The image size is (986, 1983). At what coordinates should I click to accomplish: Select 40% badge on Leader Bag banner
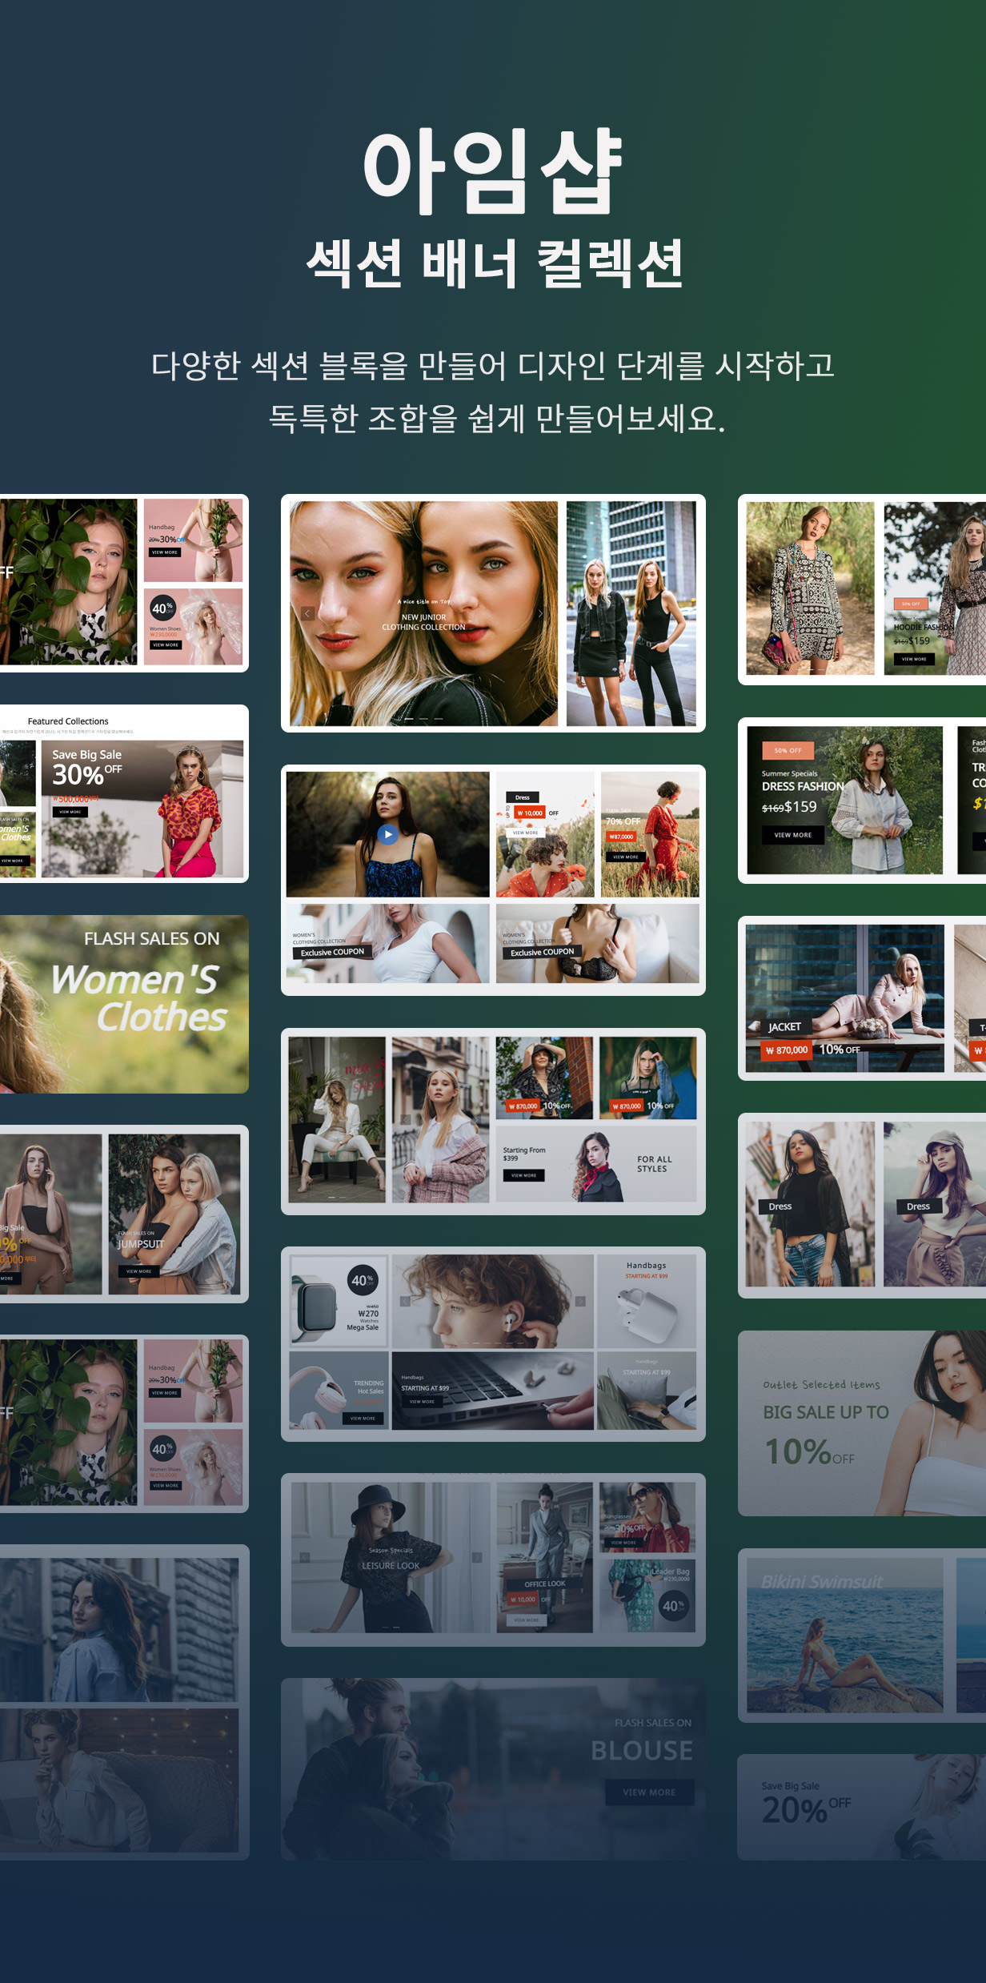tap(674, 1605)
